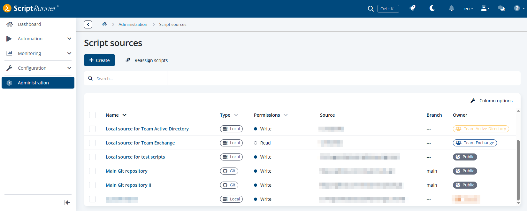This screenshot has width=527, height=211.
Task: Expand the Monitoring menu chevron
Action: tap(69, 53)
